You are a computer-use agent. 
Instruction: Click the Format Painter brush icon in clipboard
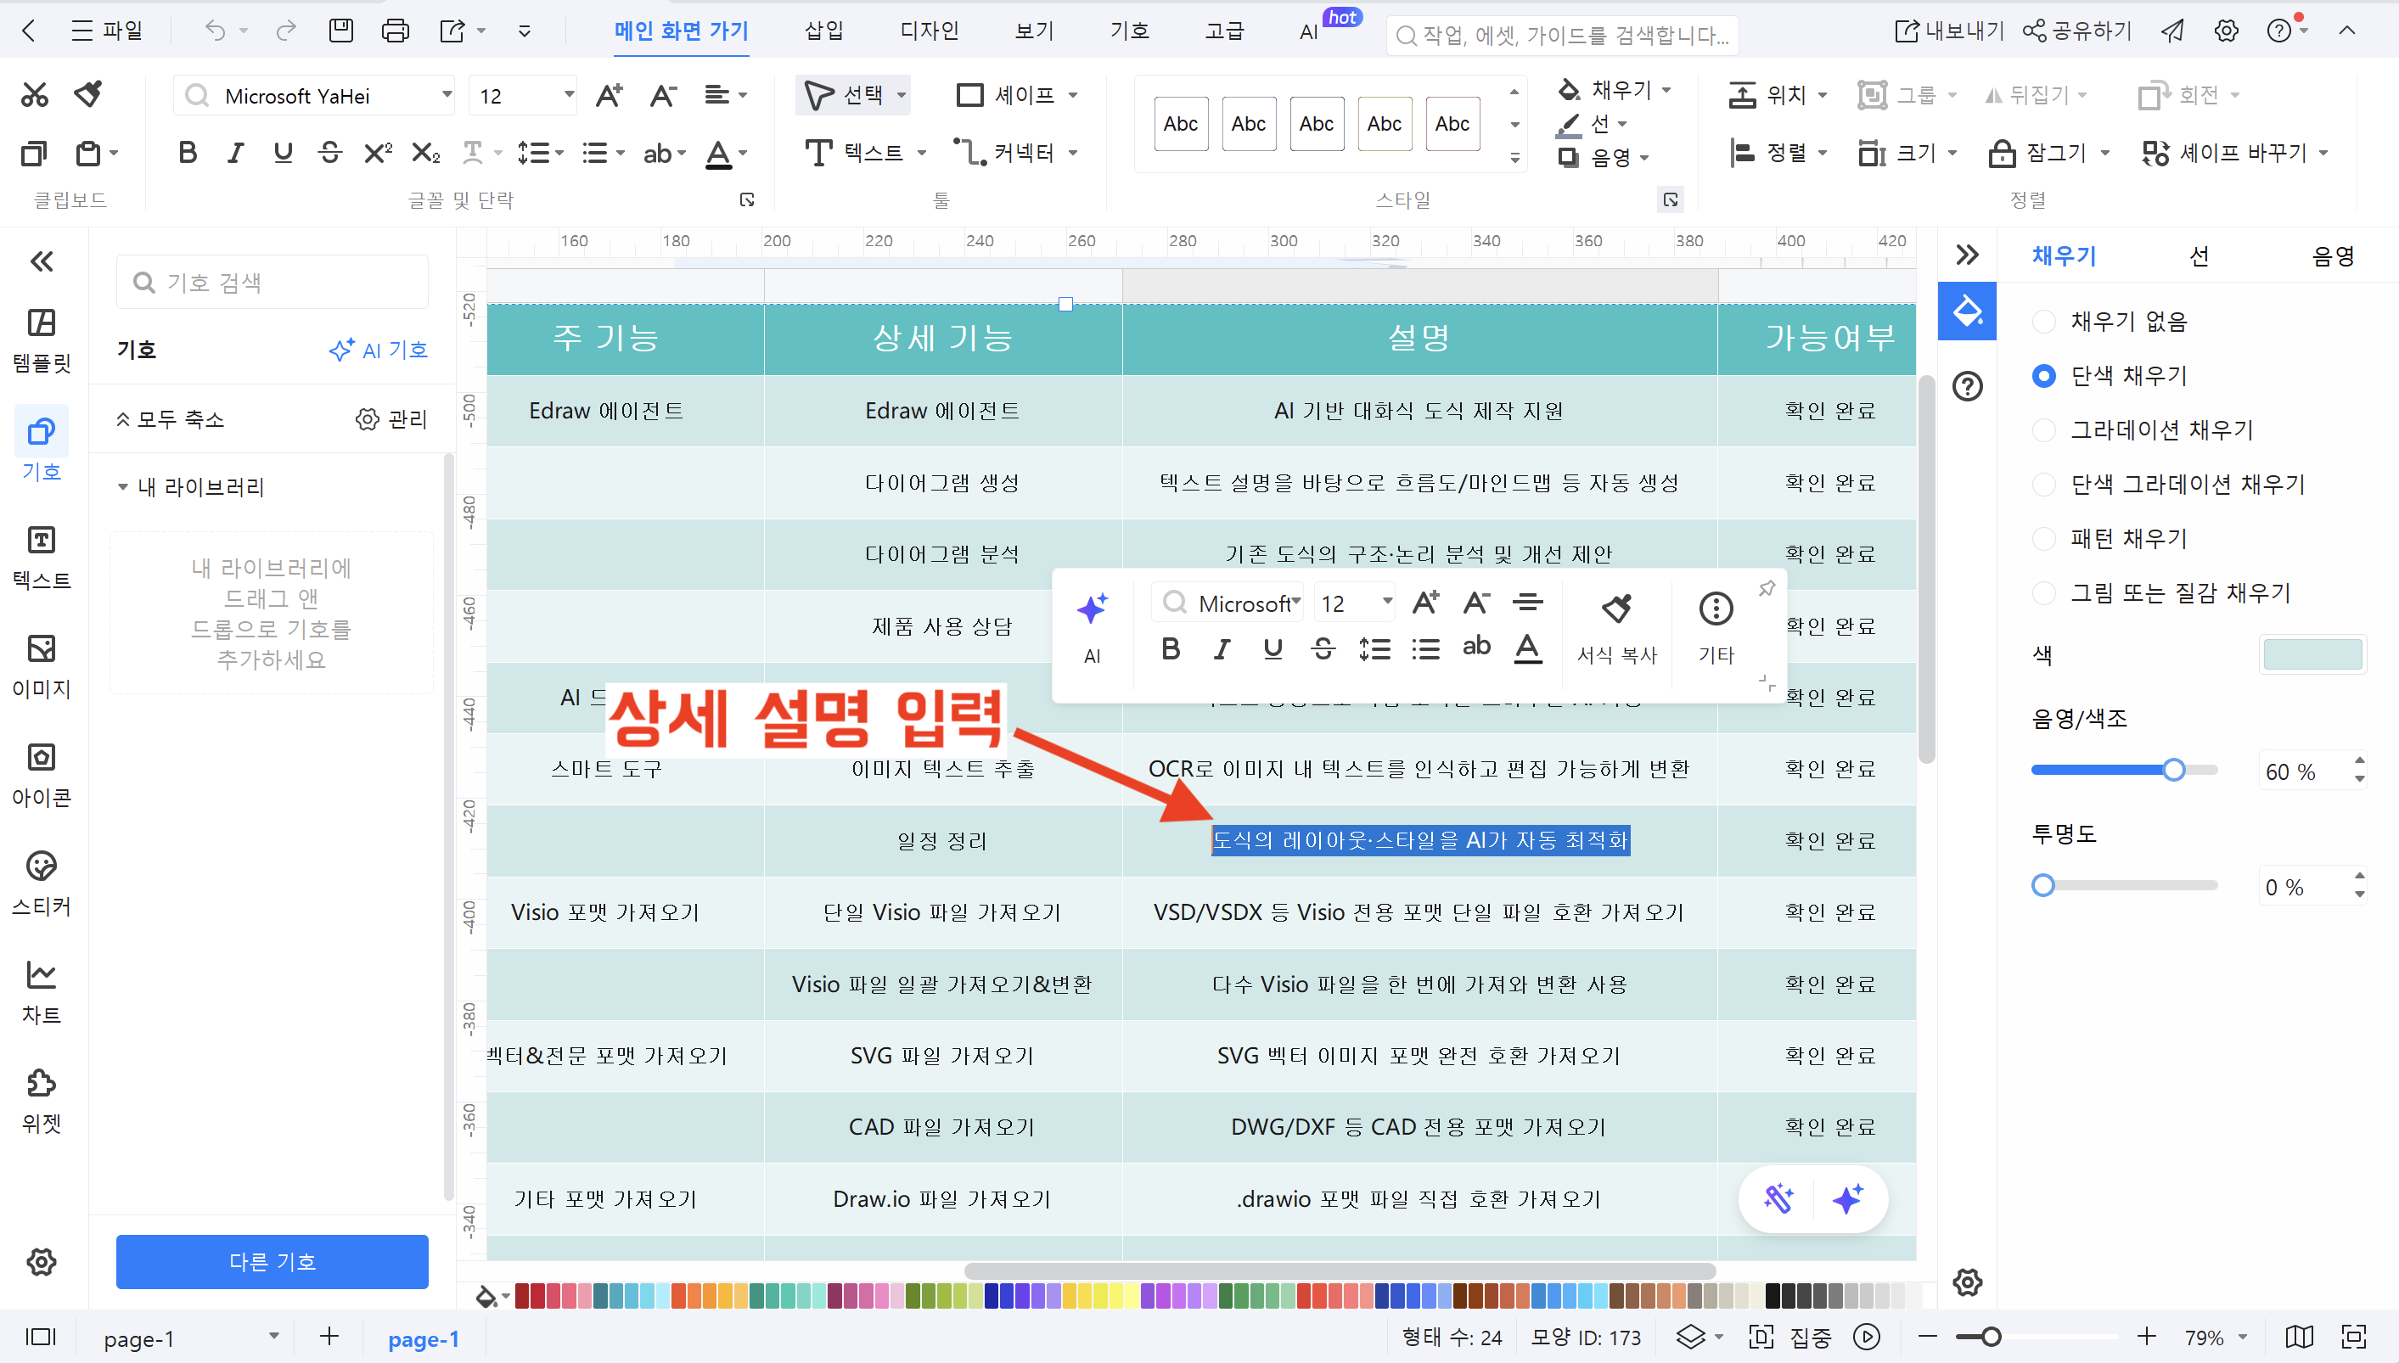point(89,93)
